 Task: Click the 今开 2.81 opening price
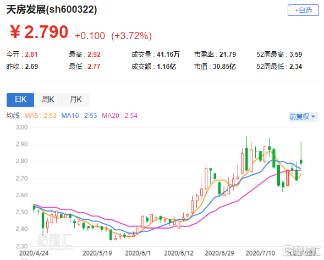(x=22, y=55)
